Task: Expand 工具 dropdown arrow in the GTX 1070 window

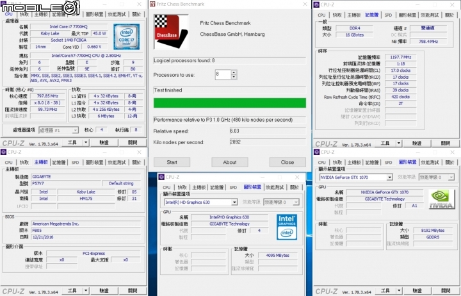Action: pyautogui.click(x=399, y=291)
